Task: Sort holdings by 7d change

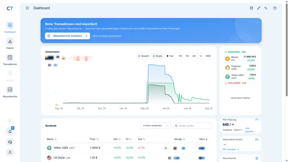Action: pyautogui.click(x=128, y=139)
